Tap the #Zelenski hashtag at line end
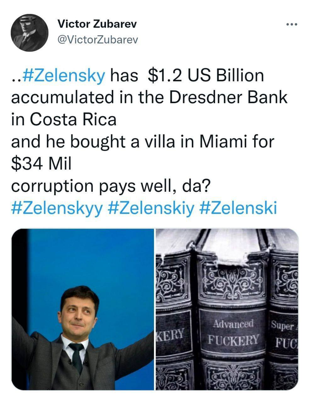This screenshot has width=312, height=403. pos(238,208)
